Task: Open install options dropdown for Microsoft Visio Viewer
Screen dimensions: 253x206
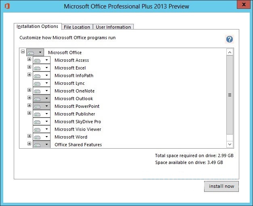Action: (x=42, y=129)
